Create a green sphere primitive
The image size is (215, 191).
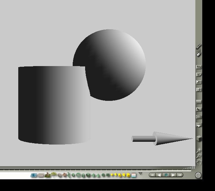73,175
